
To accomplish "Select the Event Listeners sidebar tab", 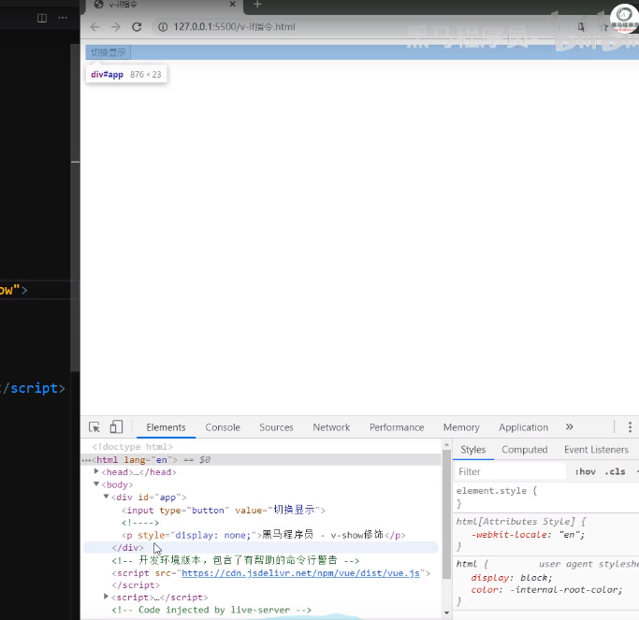I will (596, 449).
